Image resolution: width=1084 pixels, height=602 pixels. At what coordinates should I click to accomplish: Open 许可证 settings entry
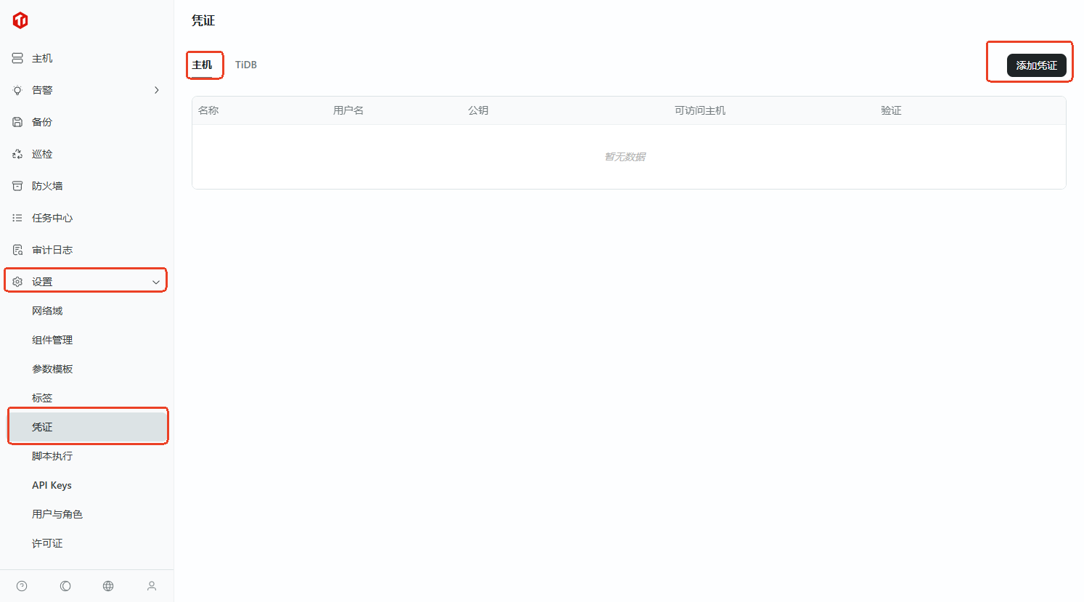[47, 543]
